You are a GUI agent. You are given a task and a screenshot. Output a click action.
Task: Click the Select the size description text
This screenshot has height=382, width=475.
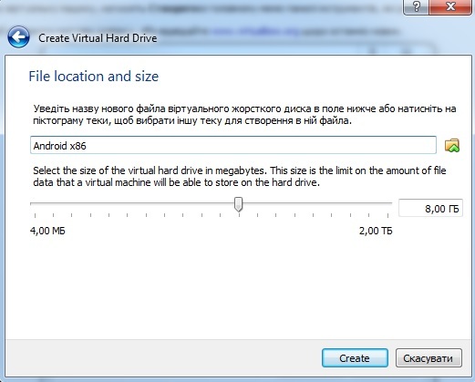click(240, 176)
